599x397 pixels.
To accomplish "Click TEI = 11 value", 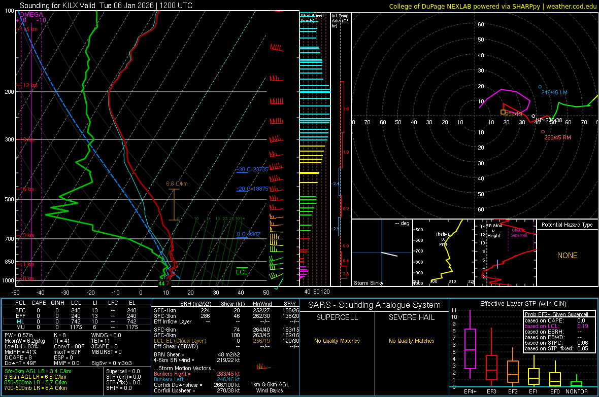I will 101,341.
